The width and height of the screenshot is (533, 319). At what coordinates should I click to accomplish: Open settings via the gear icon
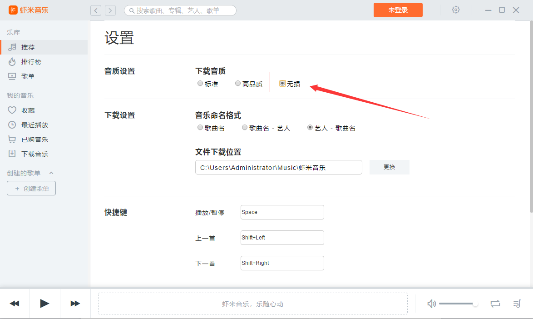(456, 10)
